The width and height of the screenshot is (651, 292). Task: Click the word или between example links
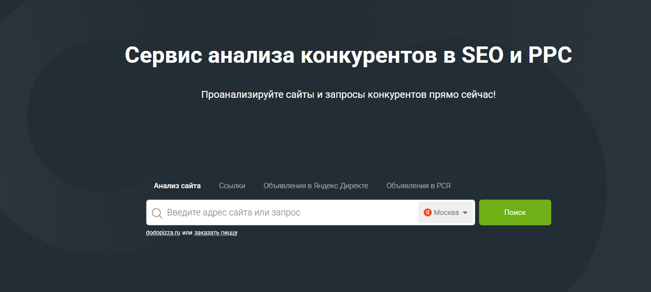tap(187, 232)
